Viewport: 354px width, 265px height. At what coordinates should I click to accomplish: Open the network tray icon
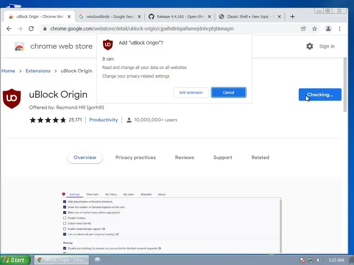coord(311,260)
